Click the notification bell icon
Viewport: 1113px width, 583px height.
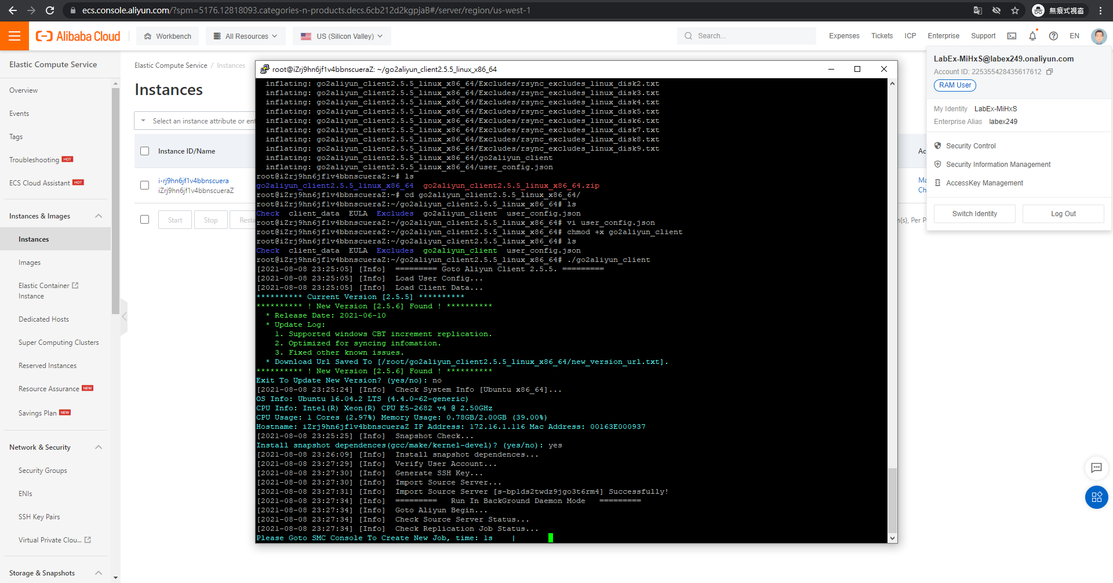click(1032, 36)
